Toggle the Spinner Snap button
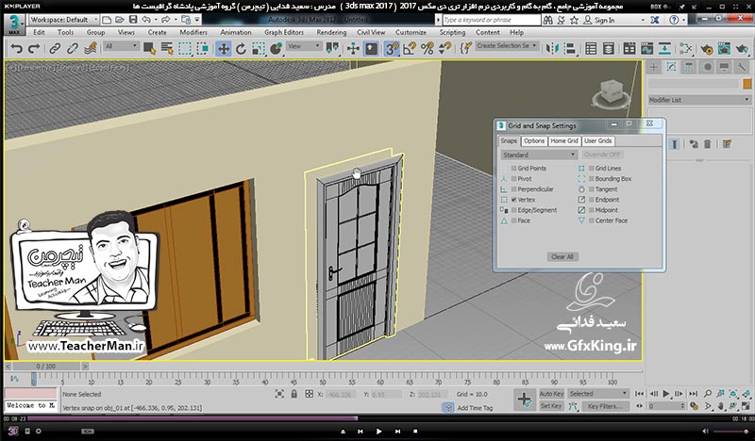 (445, 49)
